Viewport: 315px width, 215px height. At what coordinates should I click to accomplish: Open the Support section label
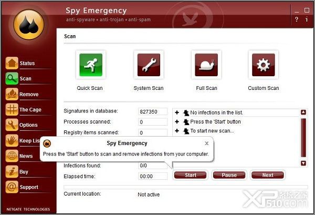tap(29, 187)
